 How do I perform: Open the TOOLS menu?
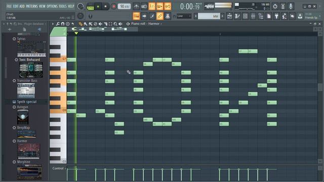(x=63, y=6)
